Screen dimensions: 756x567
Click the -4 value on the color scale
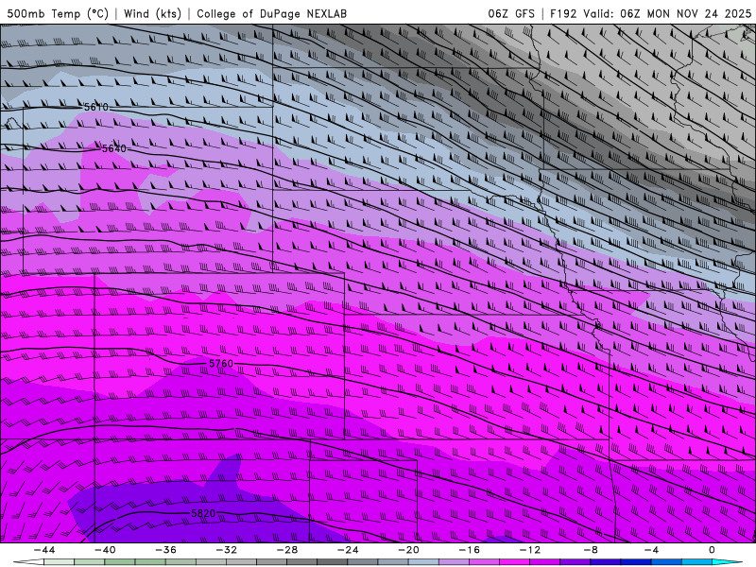point(651,550)
